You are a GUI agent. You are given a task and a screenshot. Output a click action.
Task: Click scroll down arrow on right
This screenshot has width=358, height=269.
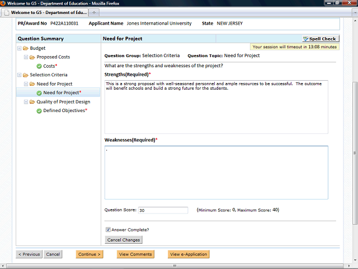point(355,260)
